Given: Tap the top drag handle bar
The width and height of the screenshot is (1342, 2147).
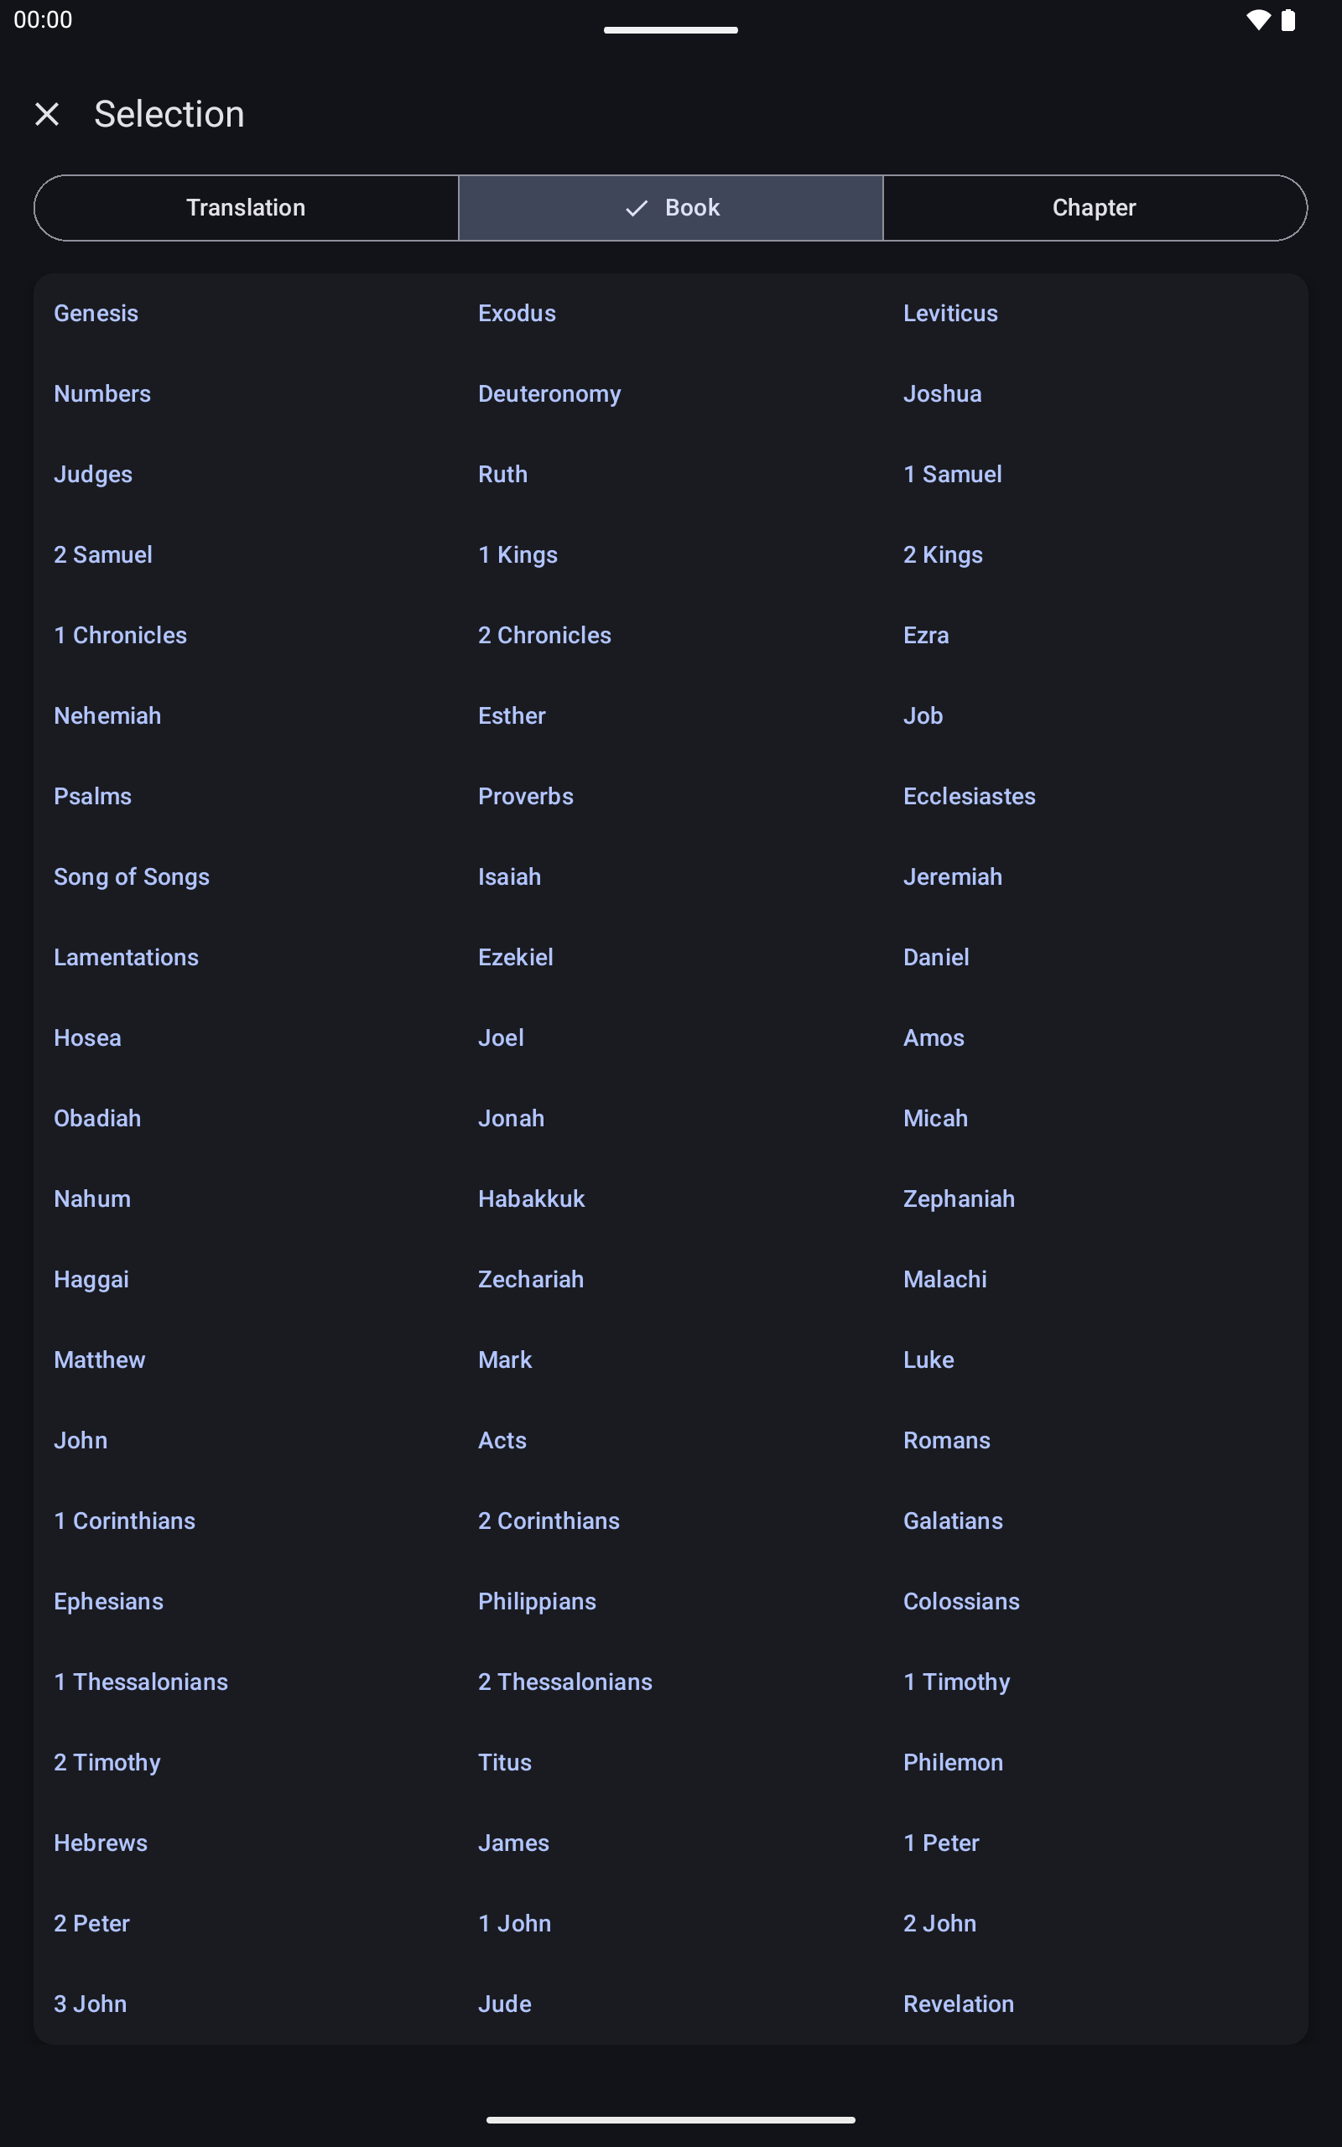Looking at the screenshot, I should tap(671, 30).
